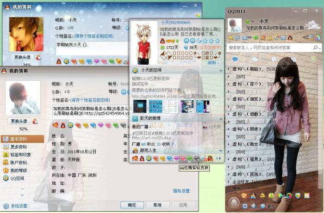Open the color skin changer icon
324x213 pixels.
(x=318, y=37)
